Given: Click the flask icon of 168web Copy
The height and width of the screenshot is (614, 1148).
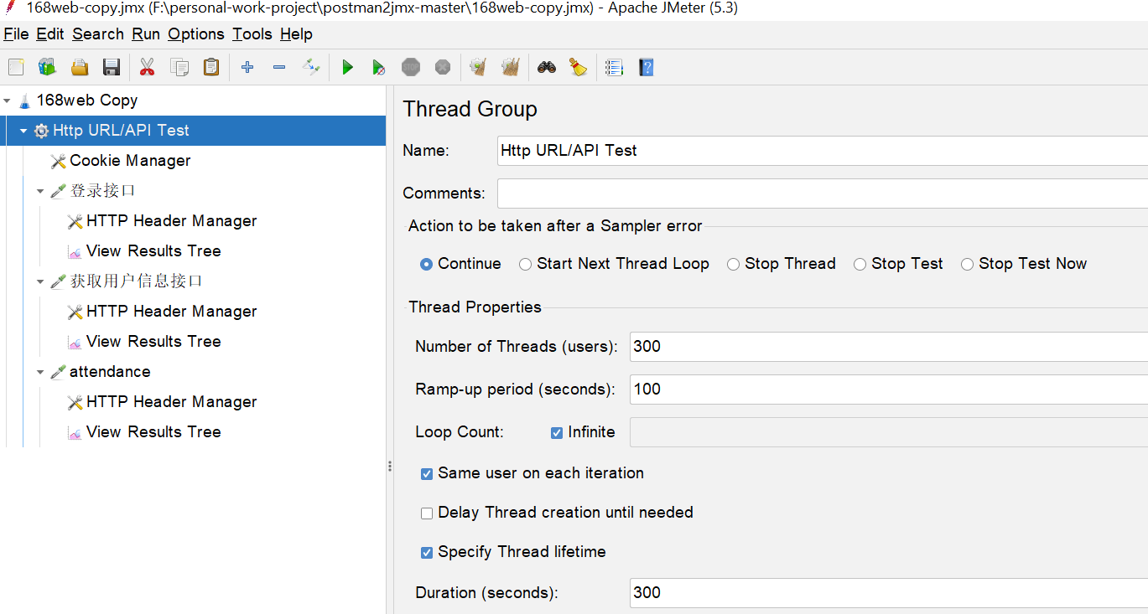Looking at the screenshot, I should click(25, 101).
